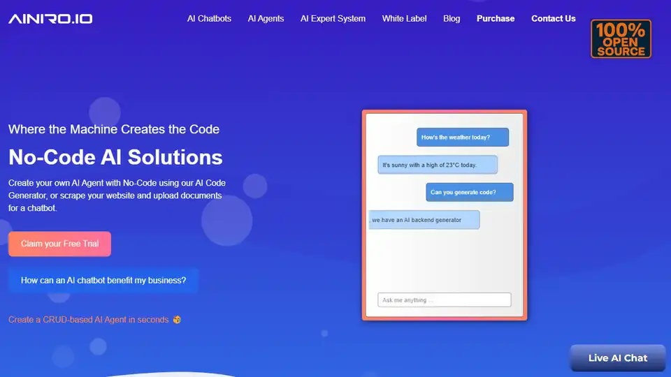Visit the Blog page
671x377 pixels.
point(452,19)
